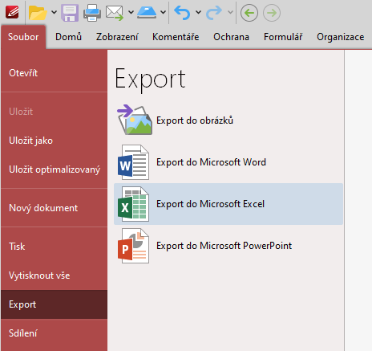
Task: Open the Komentáře ribbon tab
Action: [x=176, y=37]
